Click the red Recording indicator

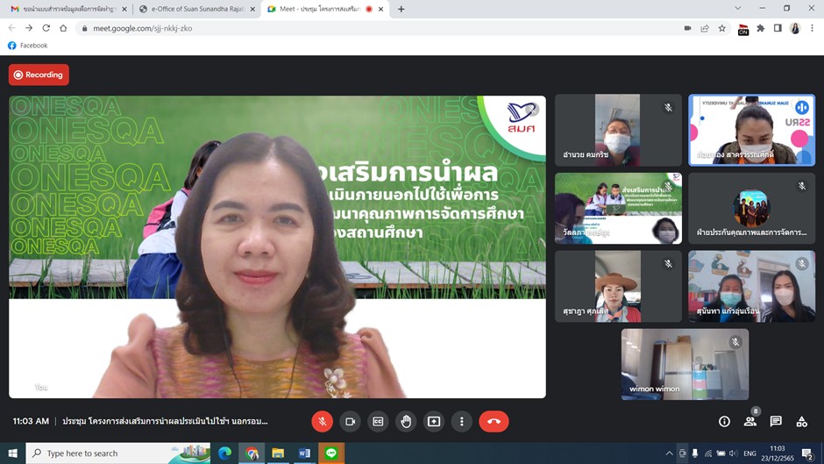click(x=39, y=75)
